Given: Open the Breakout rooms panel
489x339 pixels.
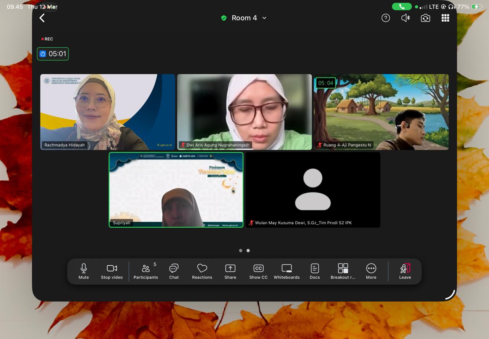Looking at the screenshot, I should 343,271.
